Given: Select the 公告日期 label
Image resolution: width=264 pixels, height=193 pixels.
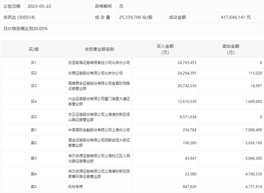Looking at the screenshot, I should (12, 6).
